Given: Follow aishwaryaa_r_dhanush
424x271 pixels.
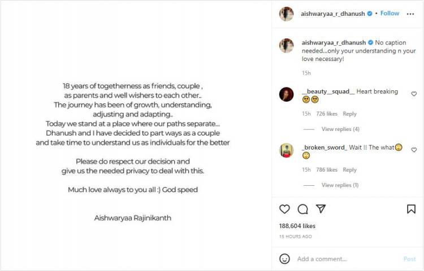Looking at the screenshot, I should tap(390, 14).
